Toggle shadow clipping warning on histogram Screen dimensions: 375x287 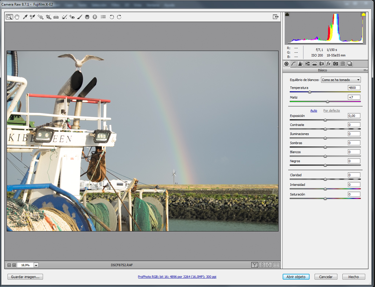[x=287, y=15]
